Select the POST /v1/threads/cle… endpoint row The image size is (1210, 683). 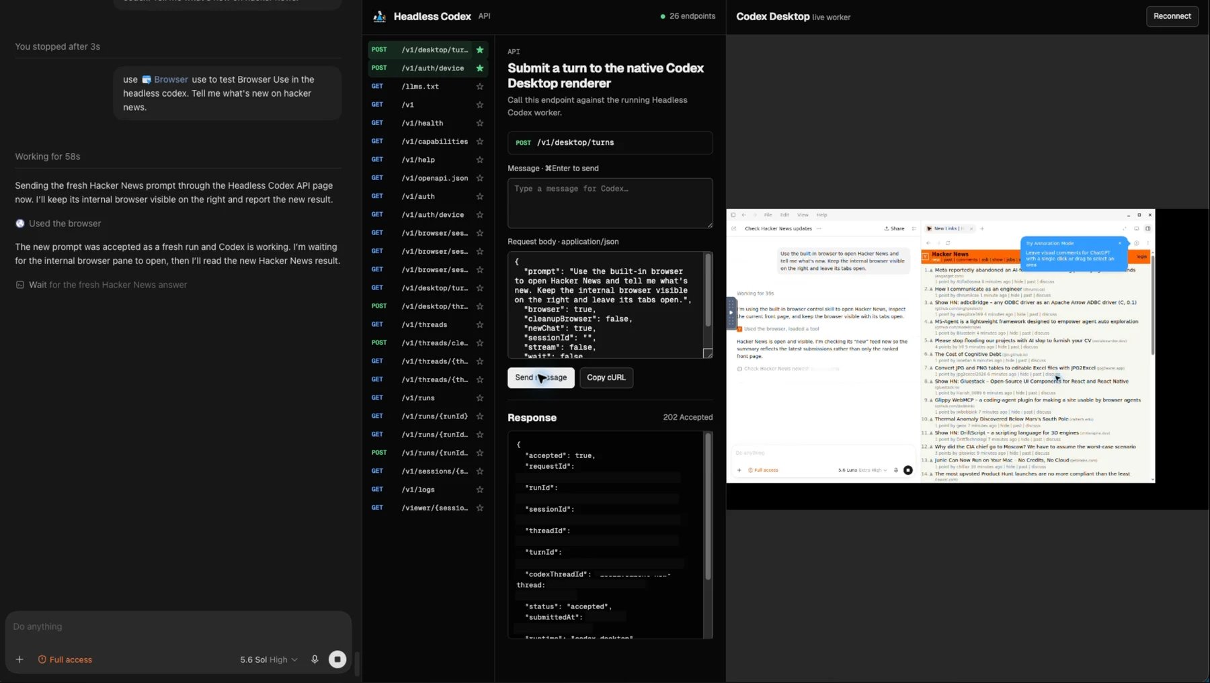click(428, 343)
